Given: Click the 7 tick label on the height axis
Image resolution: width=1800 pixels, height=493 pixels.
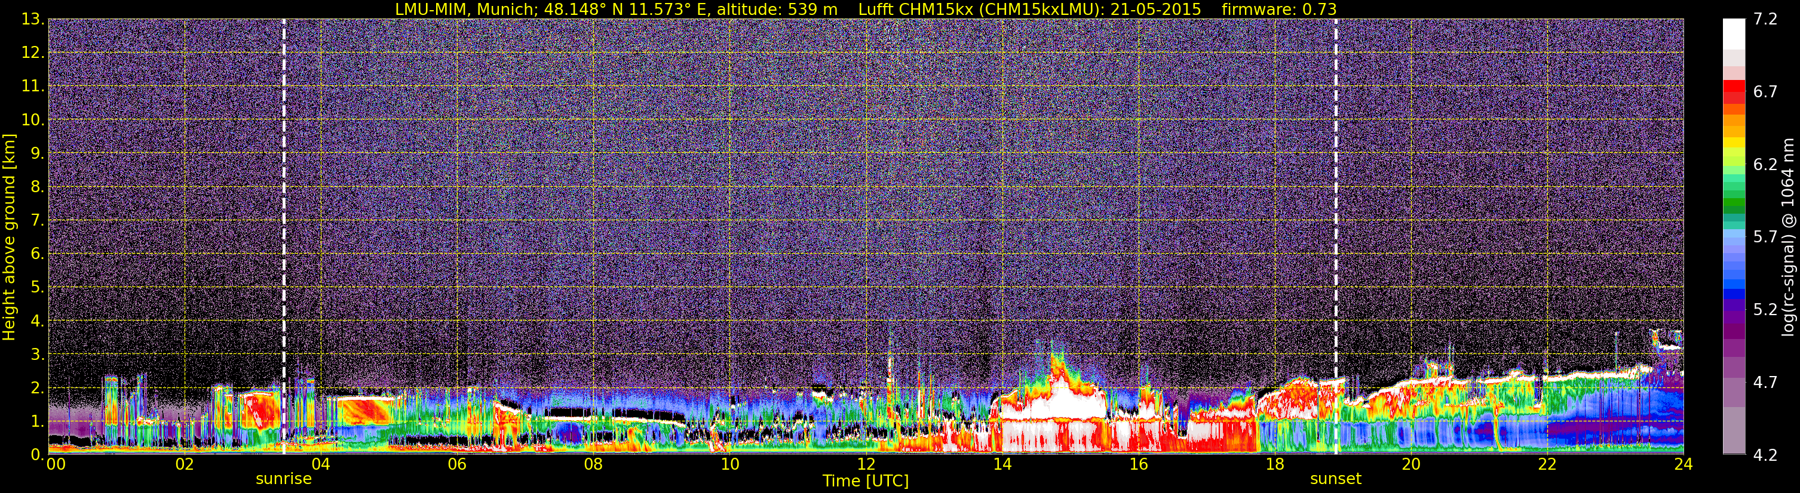Looking at the screenshot, I should 37,221.
